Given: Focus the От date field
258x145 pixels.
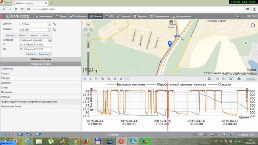Looking at the screenshot, I should point(35,45).
